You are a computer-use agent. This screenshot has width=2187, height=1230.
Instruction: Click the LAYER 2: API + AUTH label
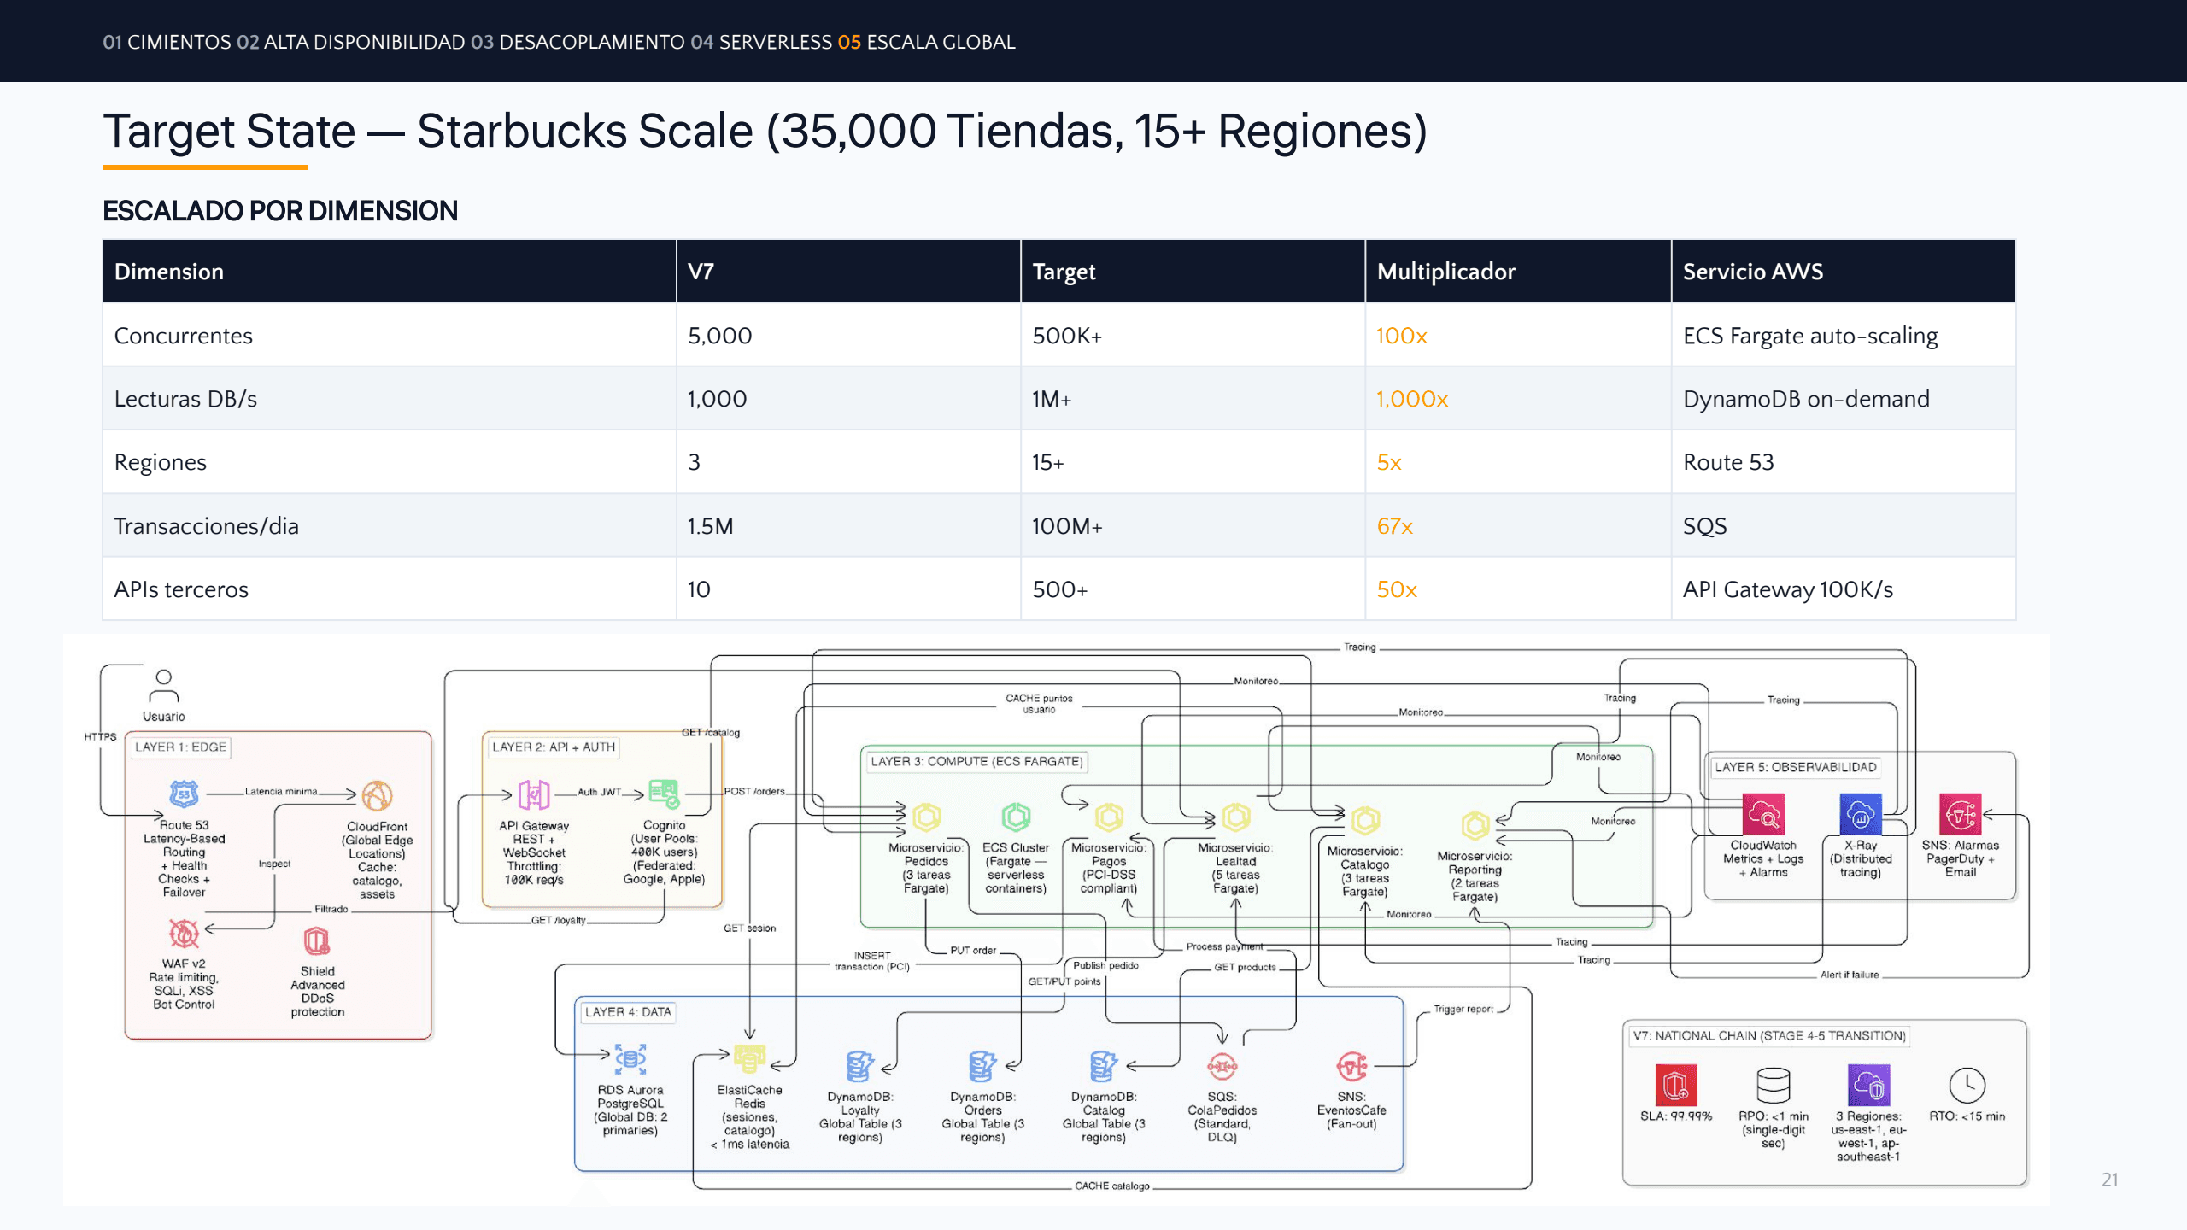click(x=553, y=747)
